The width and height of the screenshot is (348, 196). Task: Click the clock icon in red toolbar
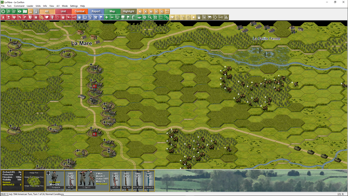(58, 17)
